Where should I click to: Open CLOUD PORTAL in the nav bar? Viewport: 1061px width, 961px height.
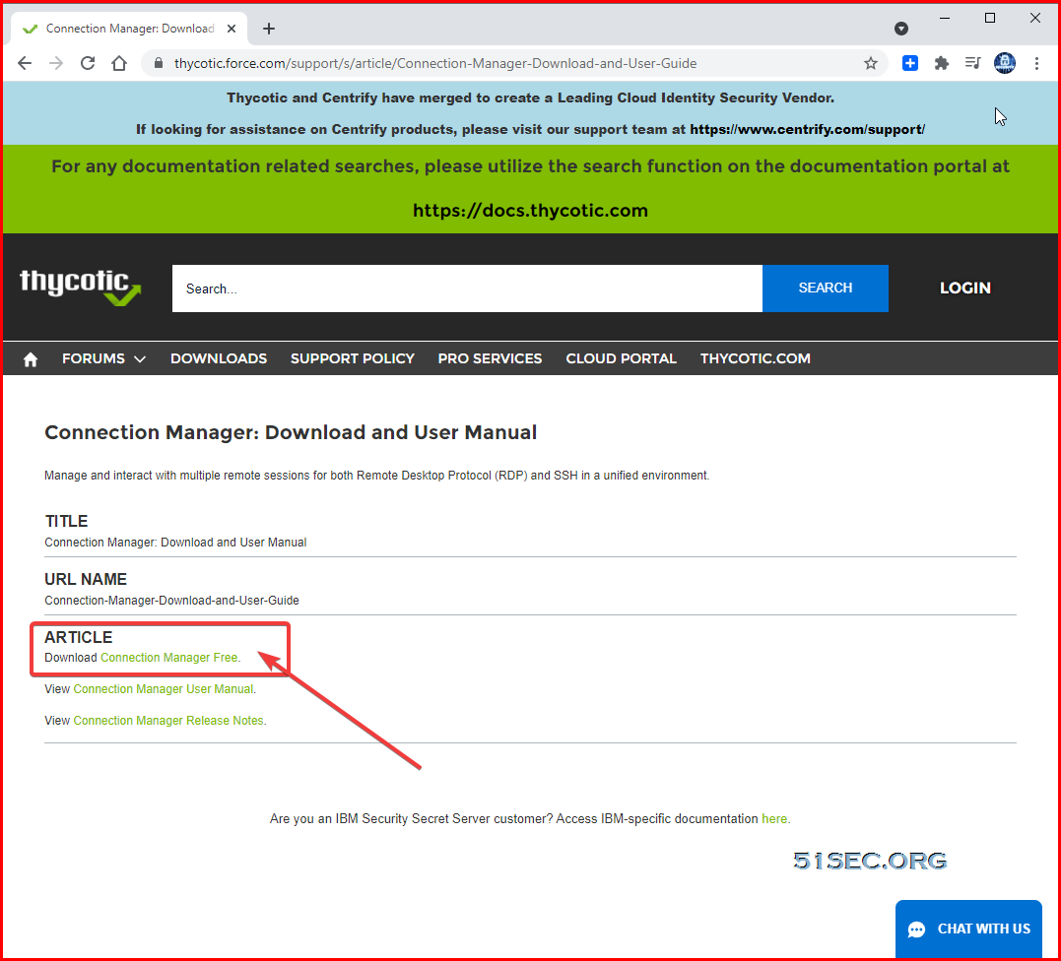(x=622, y=359)
